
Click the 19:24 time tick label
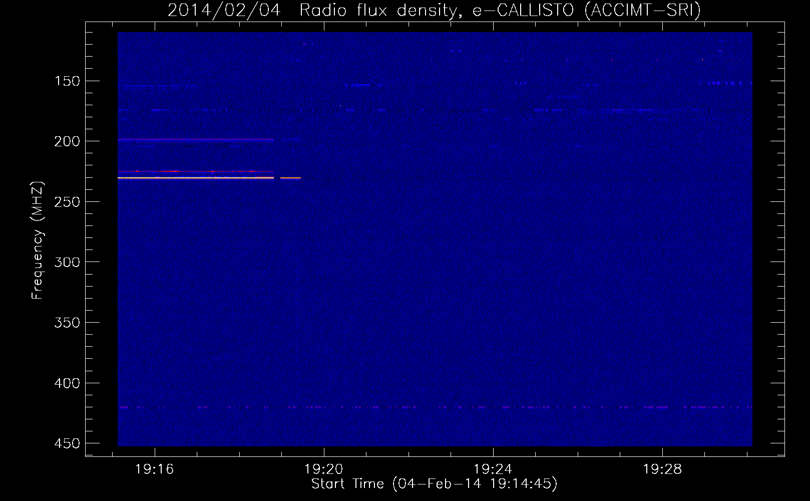click(x=493, y=469)
